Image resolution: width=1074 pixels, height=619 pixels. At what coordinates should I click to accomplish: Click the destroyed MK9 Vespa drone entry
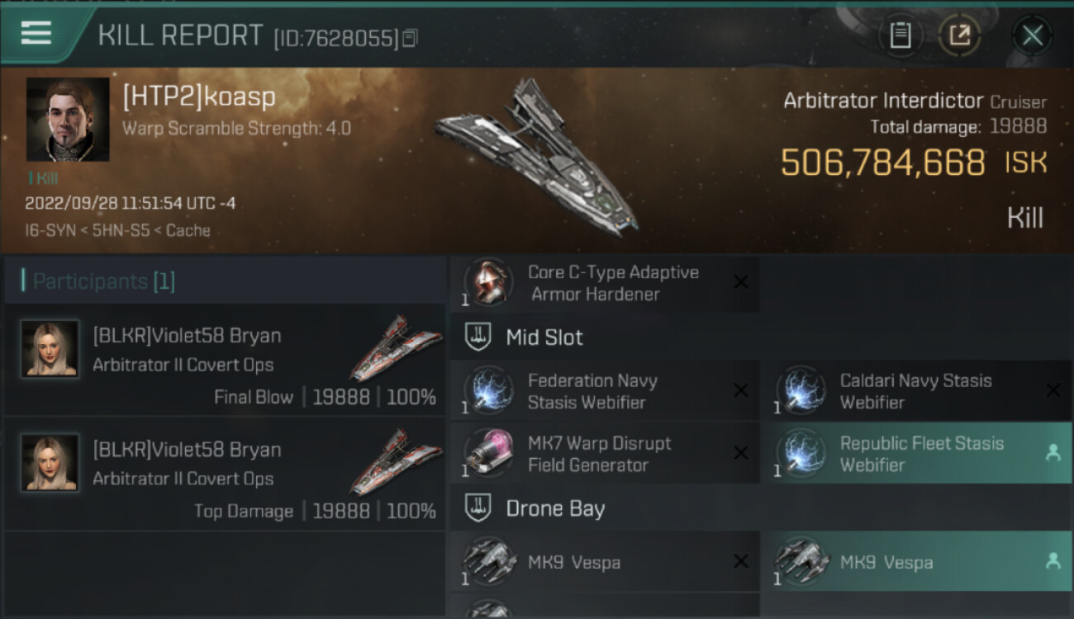coord(605,562)
